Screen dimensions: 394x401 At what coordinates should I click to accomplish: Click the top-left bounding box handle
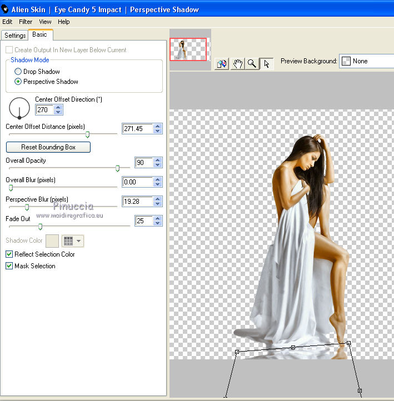tap(237, 352)
